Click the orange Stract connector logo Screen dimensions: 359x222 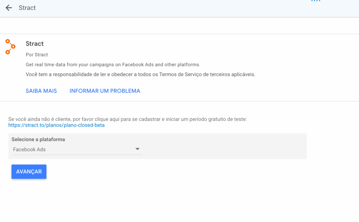pos(10,47)
